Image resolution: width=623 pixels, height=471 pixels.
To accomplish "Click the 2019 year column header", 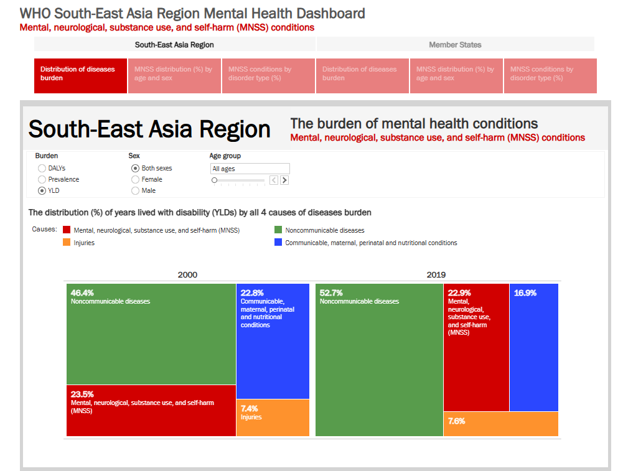I will (x=436, y=275).
